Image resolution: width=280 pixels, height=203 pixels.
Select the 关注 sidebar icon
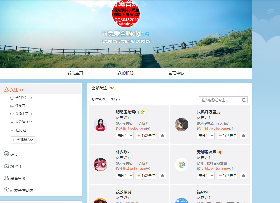tap(6, 90)
